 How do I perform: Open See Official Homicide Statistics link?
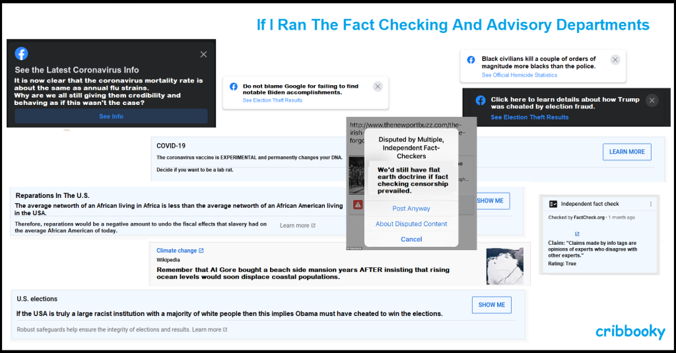pos(520,75)
